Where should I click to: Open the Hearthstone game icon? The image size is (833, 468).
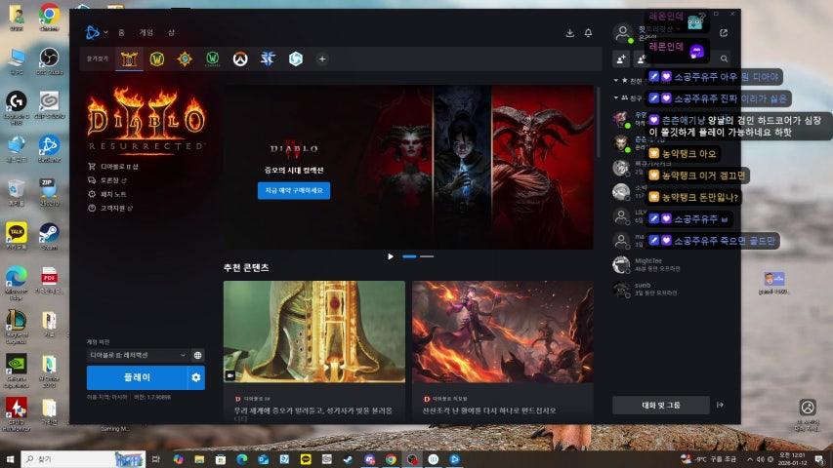[x=185, y=58]
